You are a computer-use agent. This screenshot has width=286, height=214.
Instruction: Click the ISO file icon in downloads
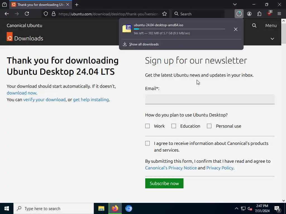click(127, 29)
